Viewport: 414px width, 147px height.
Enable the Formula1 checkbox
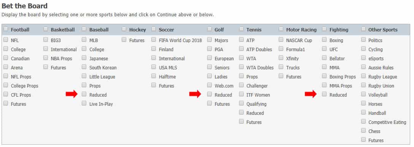click(x=281, y=49)
